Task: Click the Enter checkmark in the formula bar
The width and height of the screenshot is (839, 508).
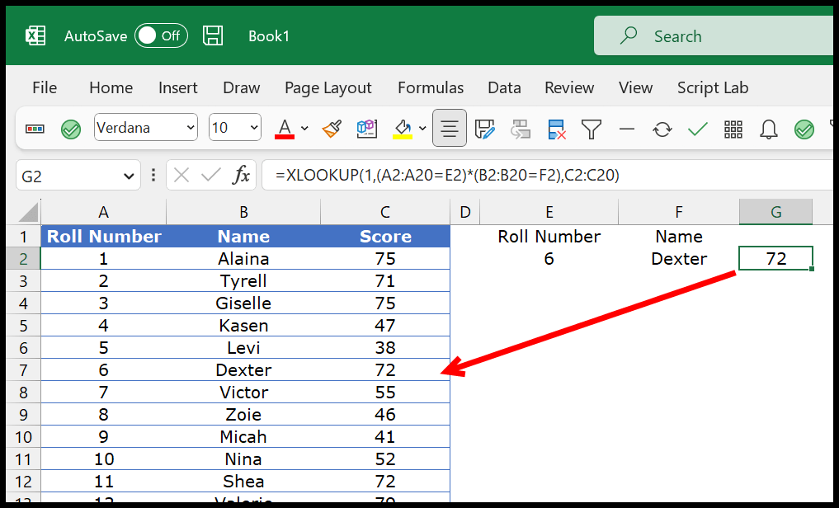Action: pyautogui.click(x=211, y=175)
